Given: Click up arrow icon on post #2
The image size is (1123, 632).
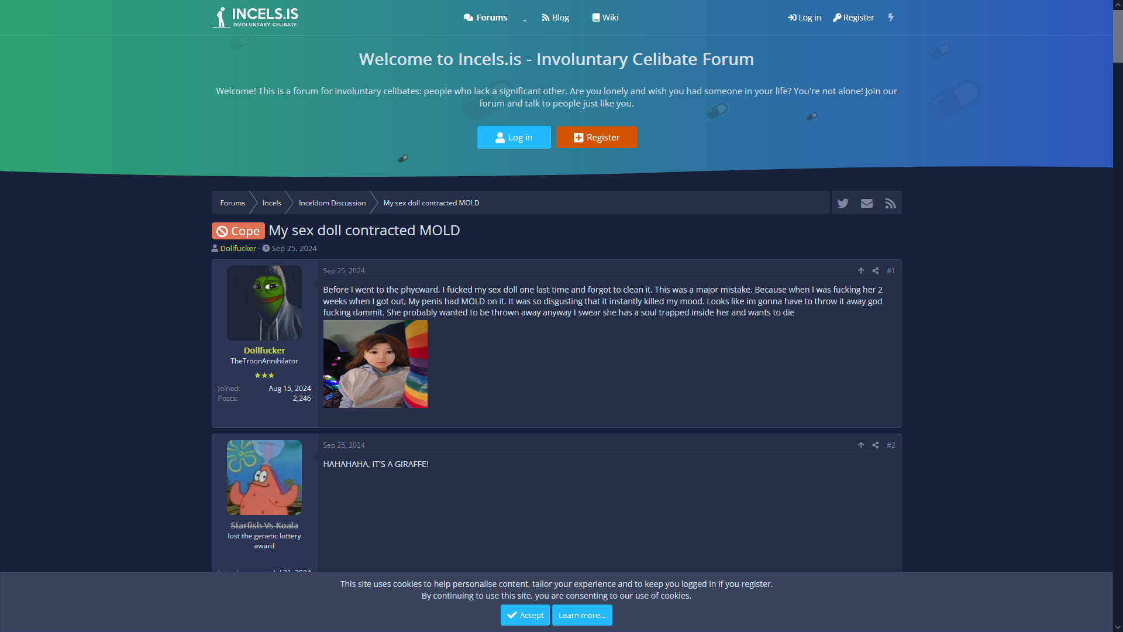Looking at the screenshot, I should pos(861,445).
